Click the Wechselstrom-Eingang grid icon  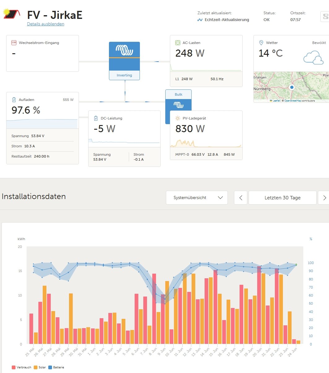coord(14,43)
